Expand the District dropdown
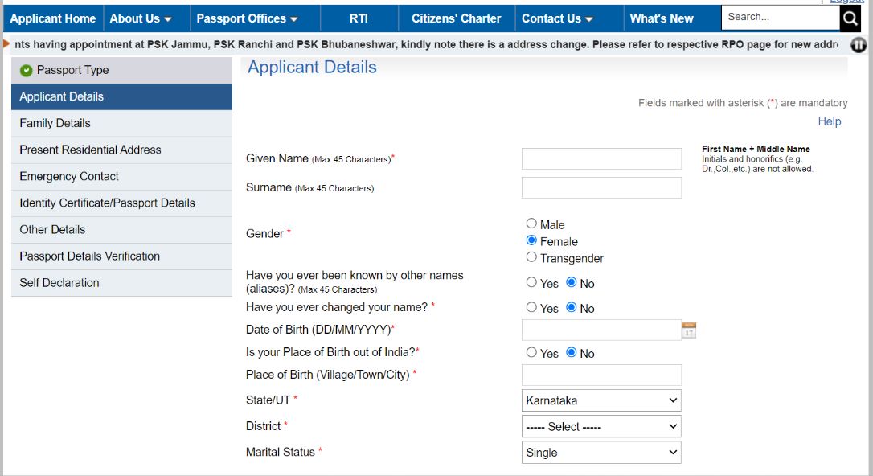Viewport: 873px width, 476px height. click(x=600, y=426)
